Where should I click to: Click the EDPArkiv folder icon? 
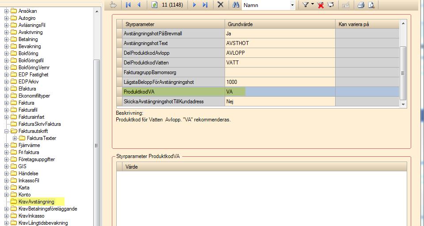click(14, 82)
